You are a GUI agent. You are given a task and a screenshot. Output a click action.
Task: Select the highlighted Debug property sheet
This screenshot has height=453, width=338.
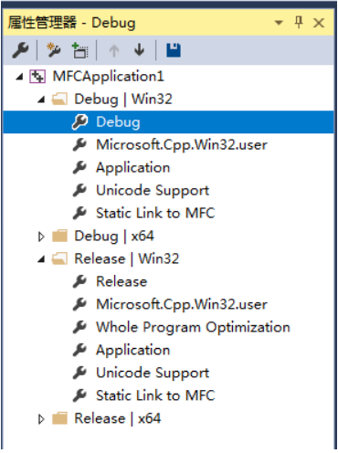tap(168, 122)
